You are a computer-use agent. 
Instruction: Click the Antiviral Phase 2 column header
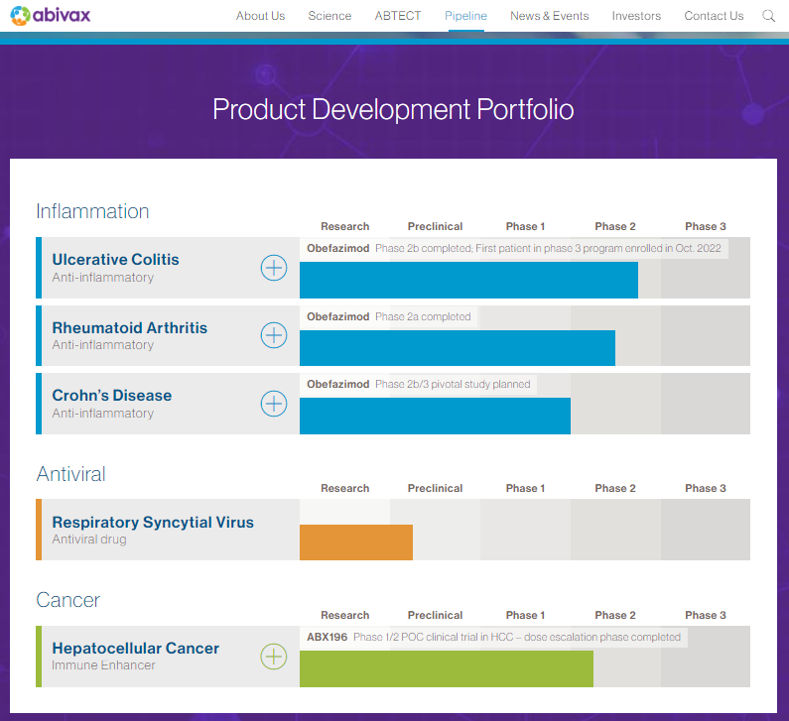pos(615,488)
